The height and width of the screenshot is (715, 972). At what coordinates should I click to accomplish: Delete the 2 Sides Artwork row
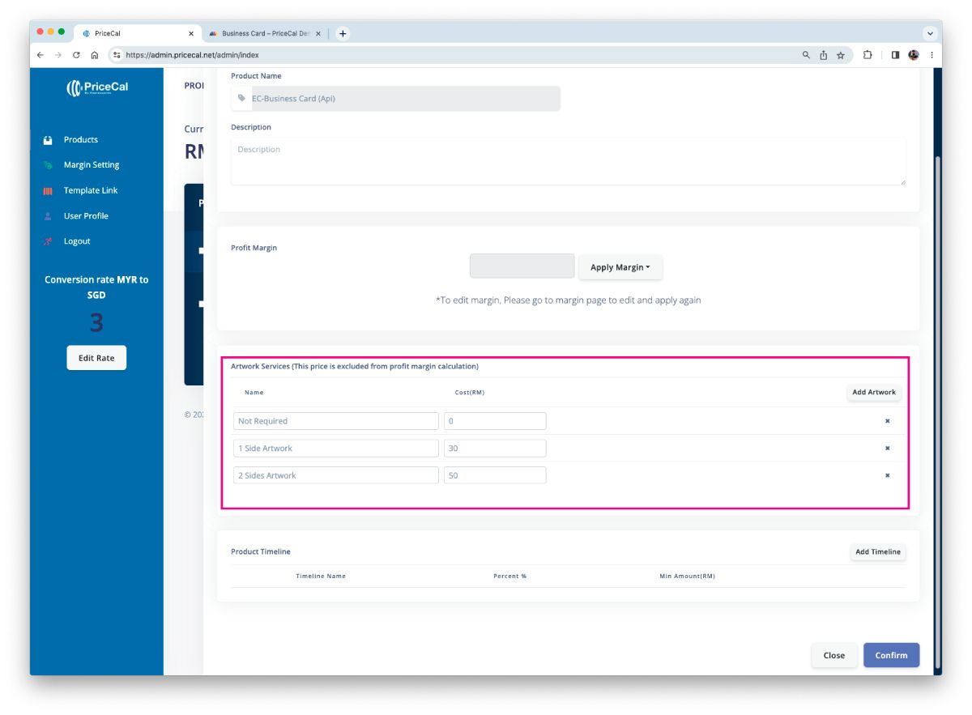(x=887, y=475)
